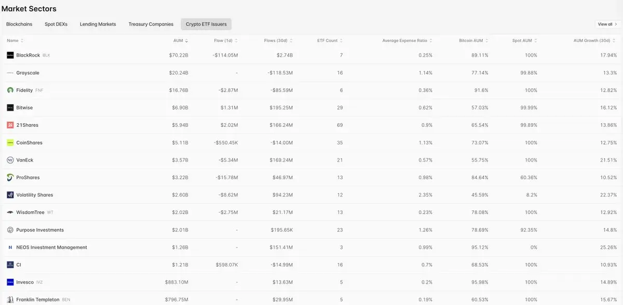Switch to the Spot DEXs tab
The width and height of the screenshot is (623, 305).
click(56, 24)
